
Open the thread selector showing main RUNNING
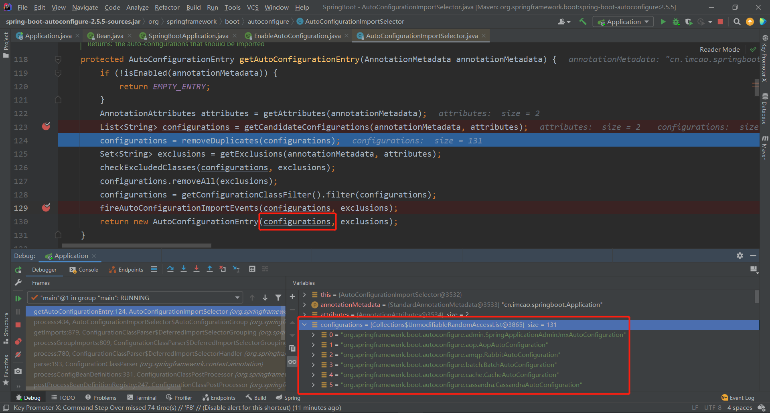[135, 298]
